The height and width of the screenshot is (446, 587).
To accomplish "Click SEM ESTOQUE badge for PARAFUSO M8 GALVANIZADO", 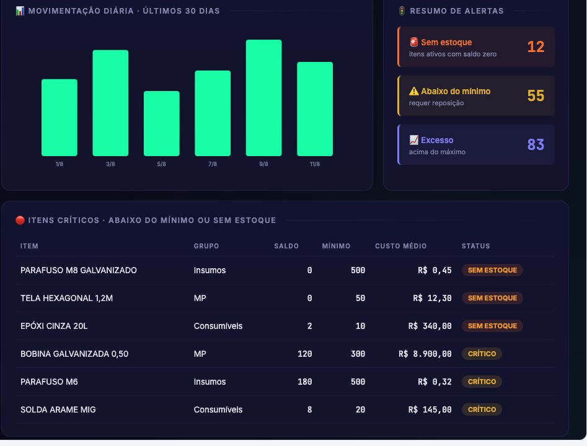I will pos(492,270).
